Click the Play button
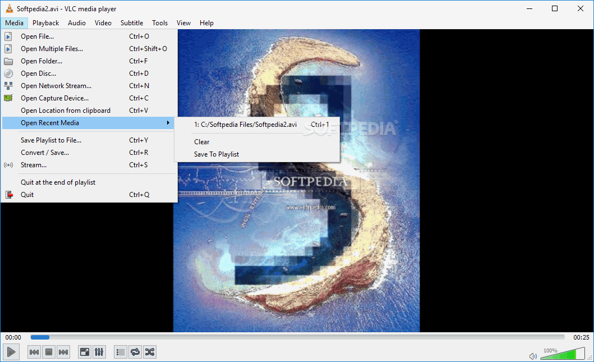Screen dimensions: 594x362 [11, 352]
